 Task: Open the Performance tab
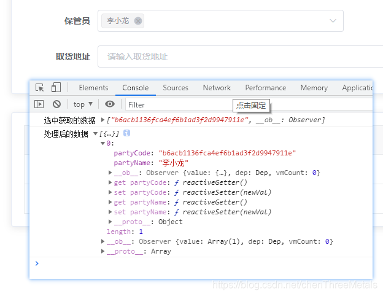[x=266, y=88]
